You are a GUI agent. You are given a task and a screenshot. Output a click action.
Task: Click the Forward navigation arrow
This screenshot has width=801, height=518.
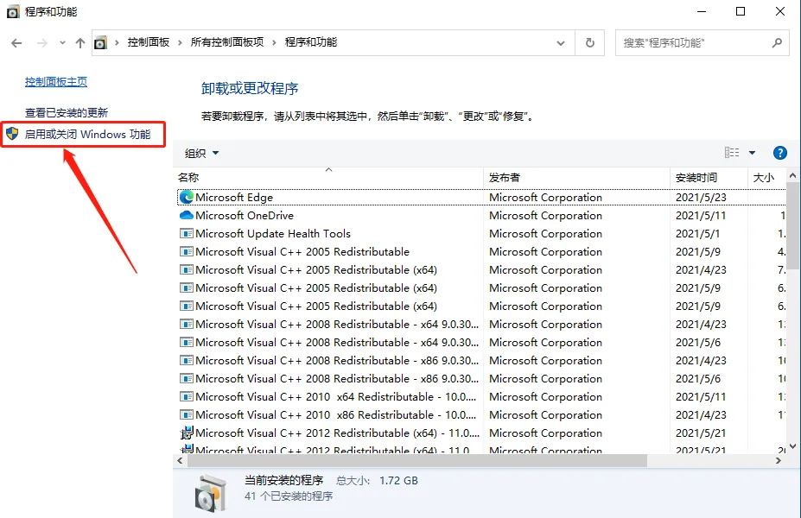41,43
